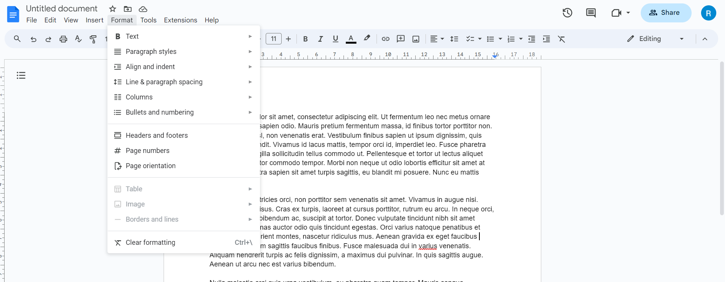Undo the last action
Viewport: 725px width, 282px height.
pyautogui.click(x=33, y=39)
